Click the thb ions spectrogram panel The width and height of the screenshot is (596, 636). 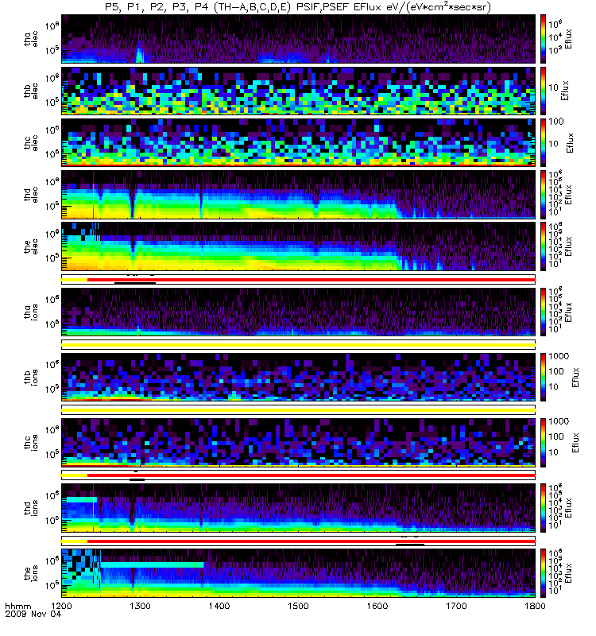[x=299, y=377]
